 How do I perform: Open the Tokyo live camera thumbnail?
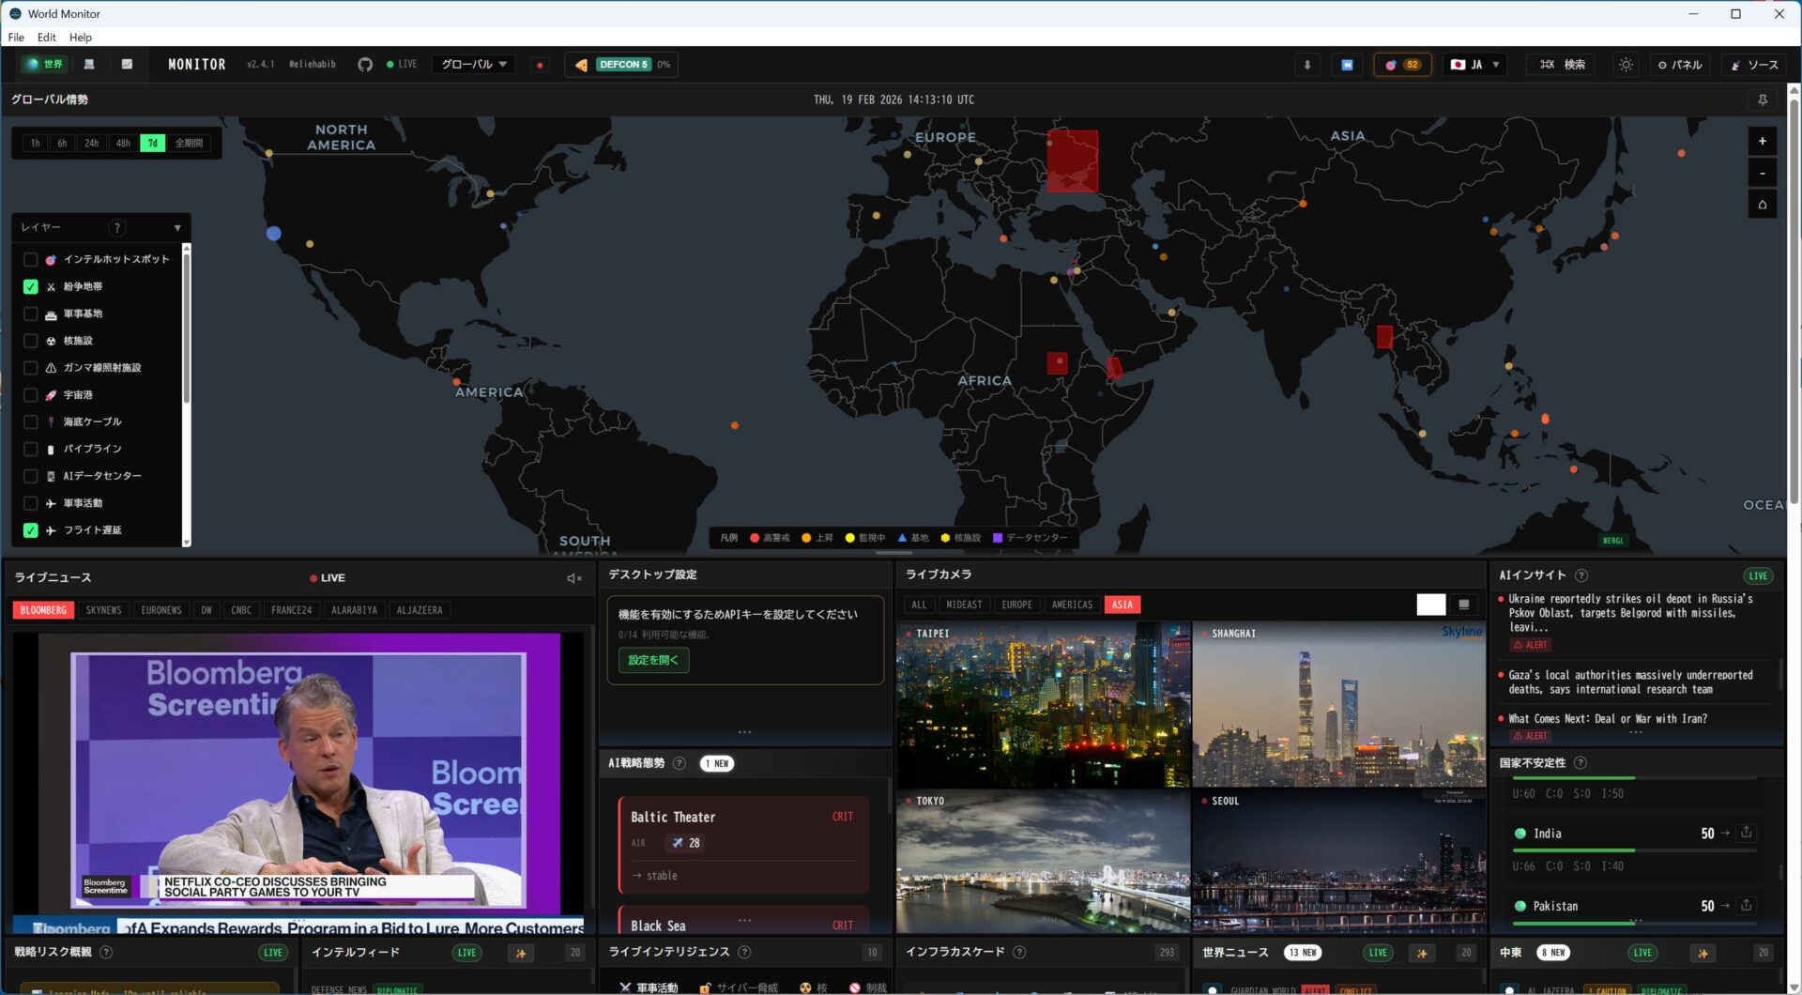tap(1043, 862)
